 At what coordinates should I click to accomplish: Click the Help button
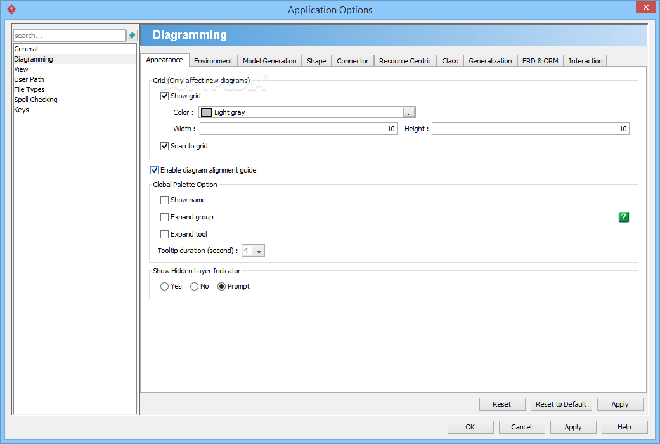pyautogui.click(x=624, y=427)
